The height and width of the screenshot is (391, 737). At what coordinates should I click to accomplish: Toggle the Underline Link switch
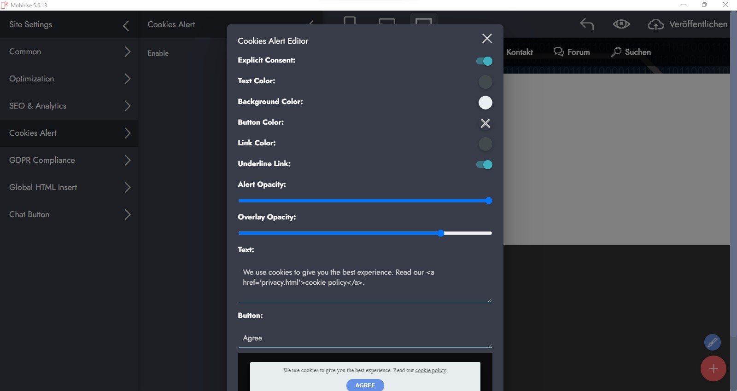[x=484, y=165]
